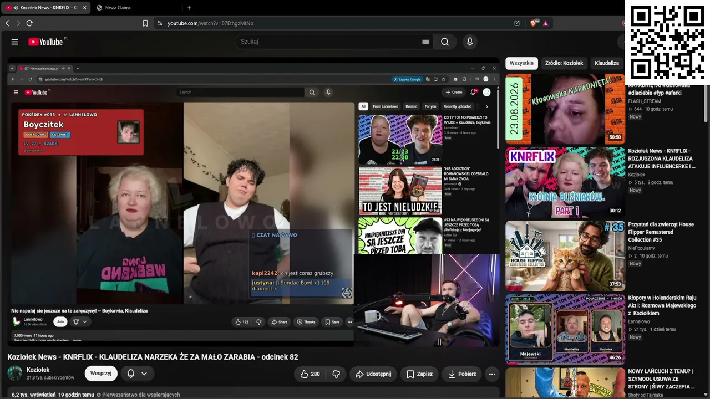Click the main video player
710x399 pixels.
coord(253,202)
